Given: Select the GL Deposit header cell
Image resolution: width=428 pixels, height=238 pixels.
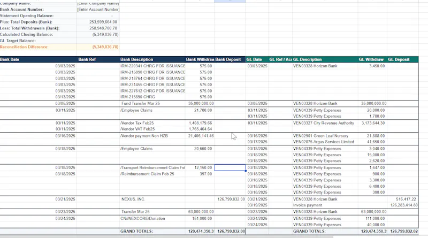Looking at the screenshot, I should (403, 59).
